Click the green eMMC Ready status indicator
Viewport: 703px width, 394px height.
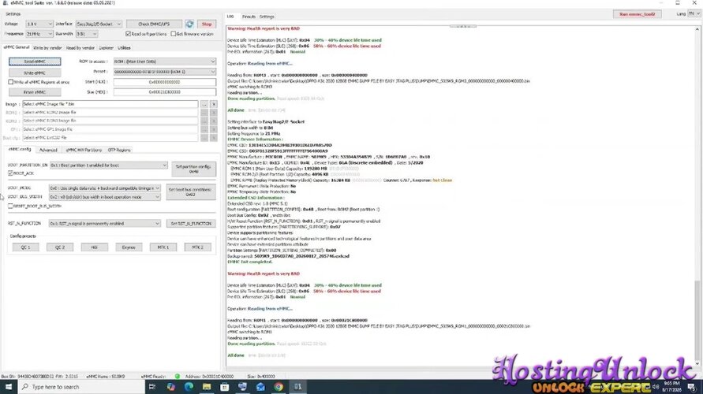[177, 377]
